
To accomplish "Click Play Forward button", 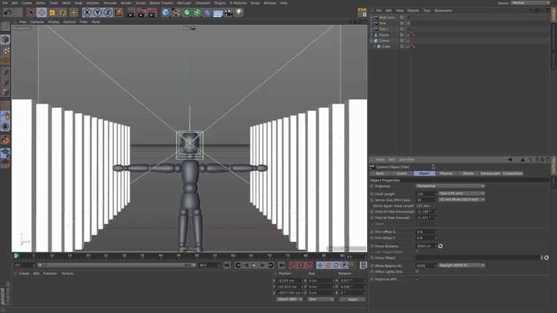I will pos(254,265).
